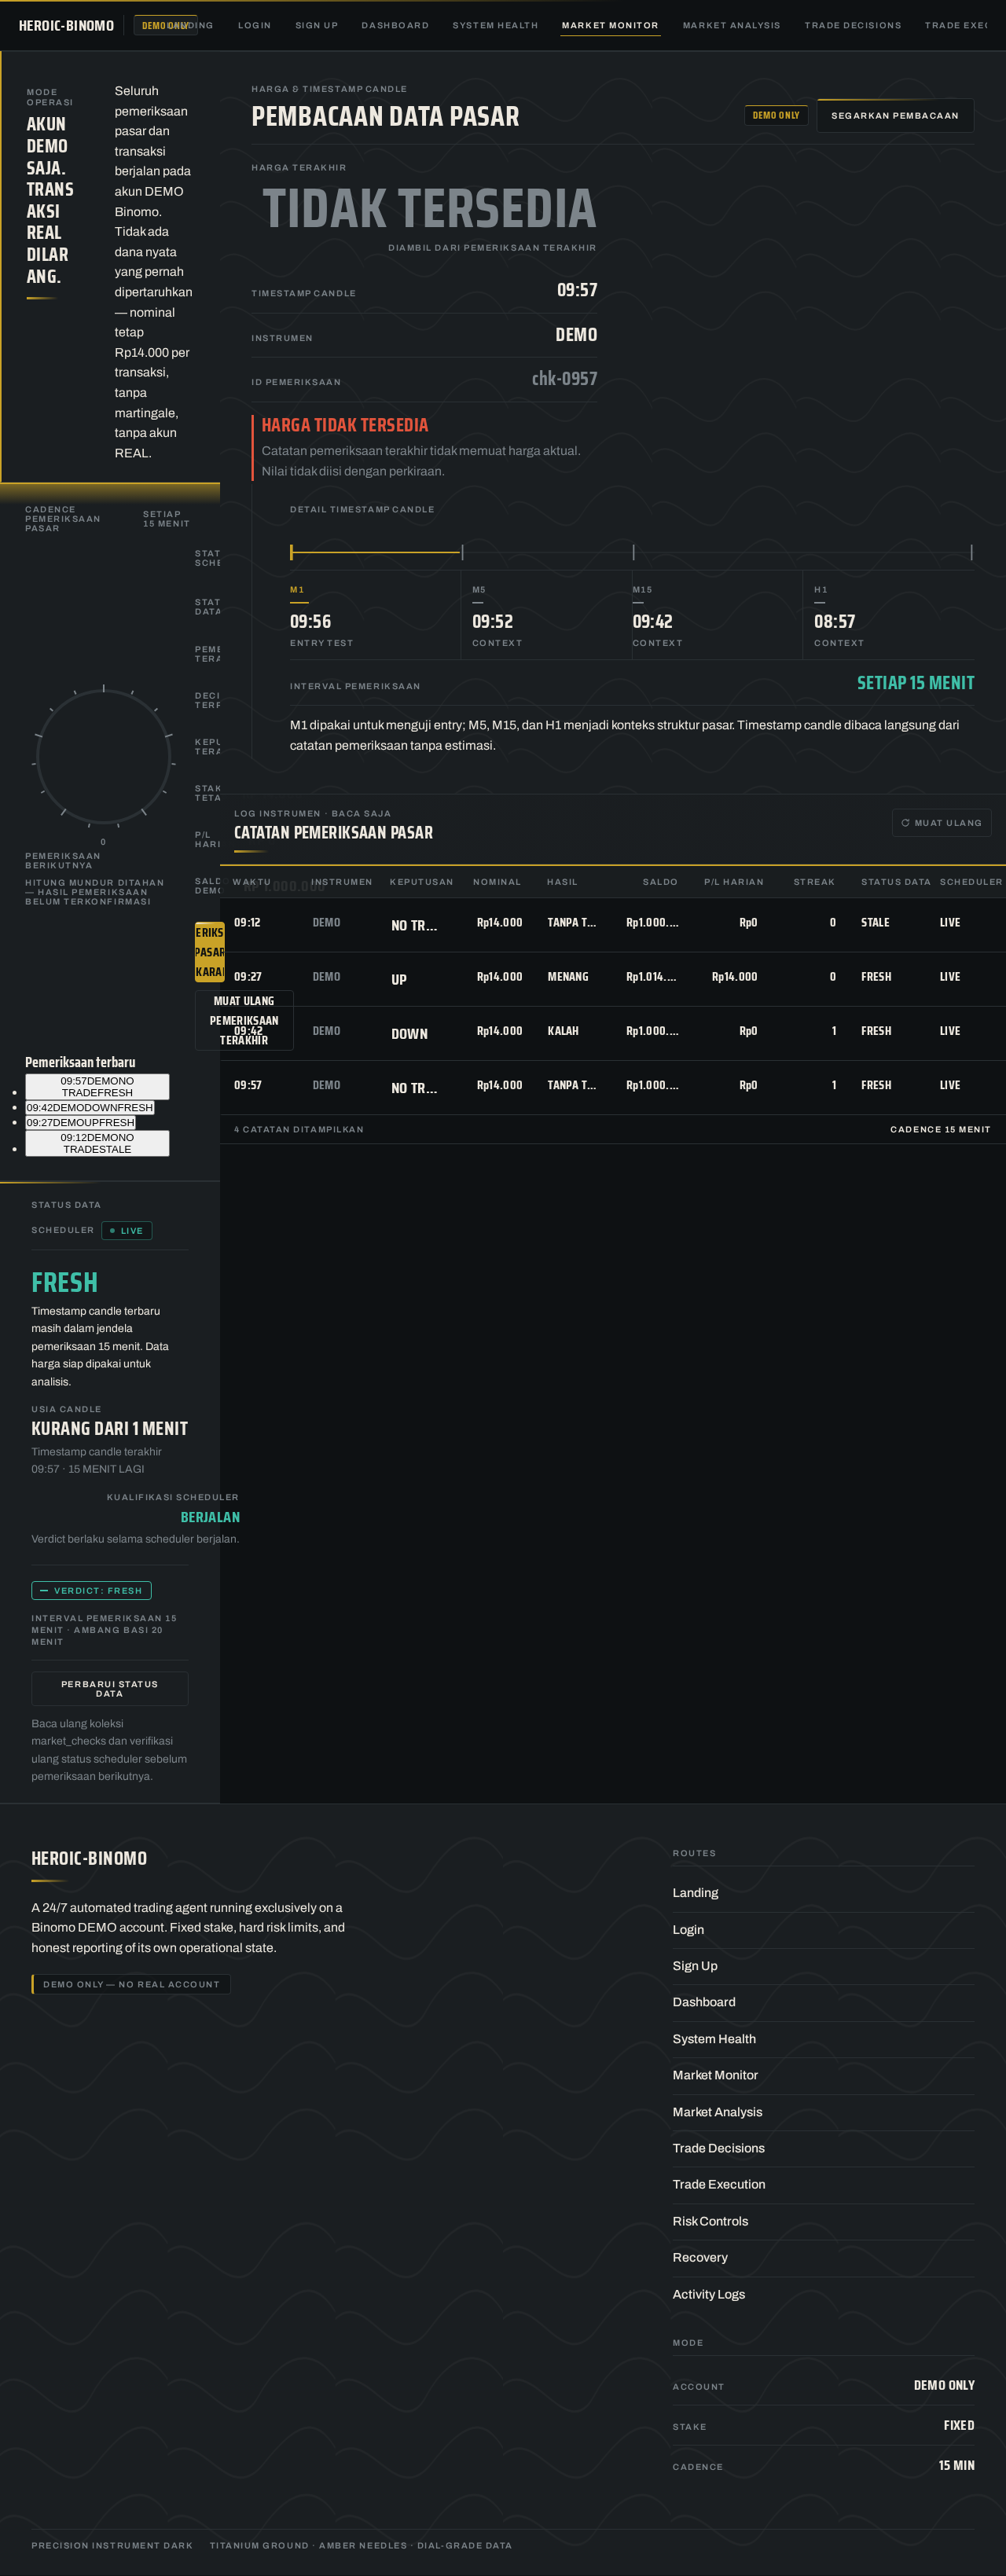
Task: Open the Trade Execution footer link
Action: pos(719,2184)
